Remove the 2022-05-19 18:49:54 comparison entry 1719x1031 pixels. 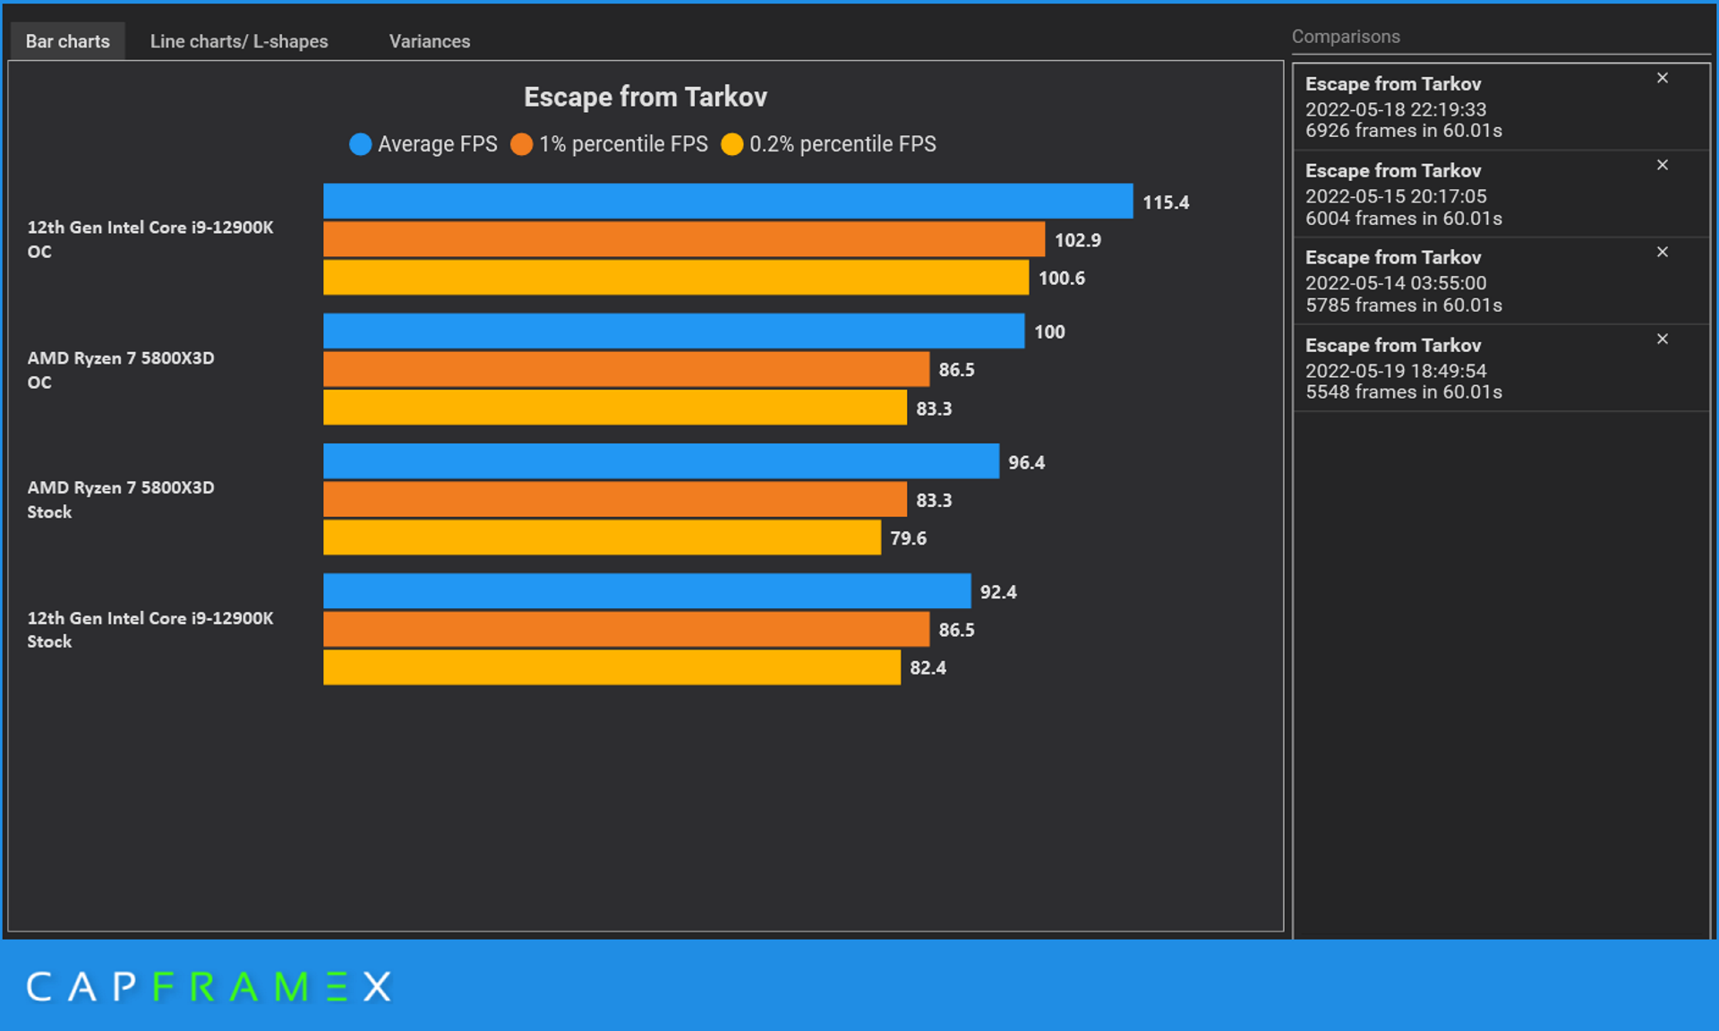click(1662, 339)
